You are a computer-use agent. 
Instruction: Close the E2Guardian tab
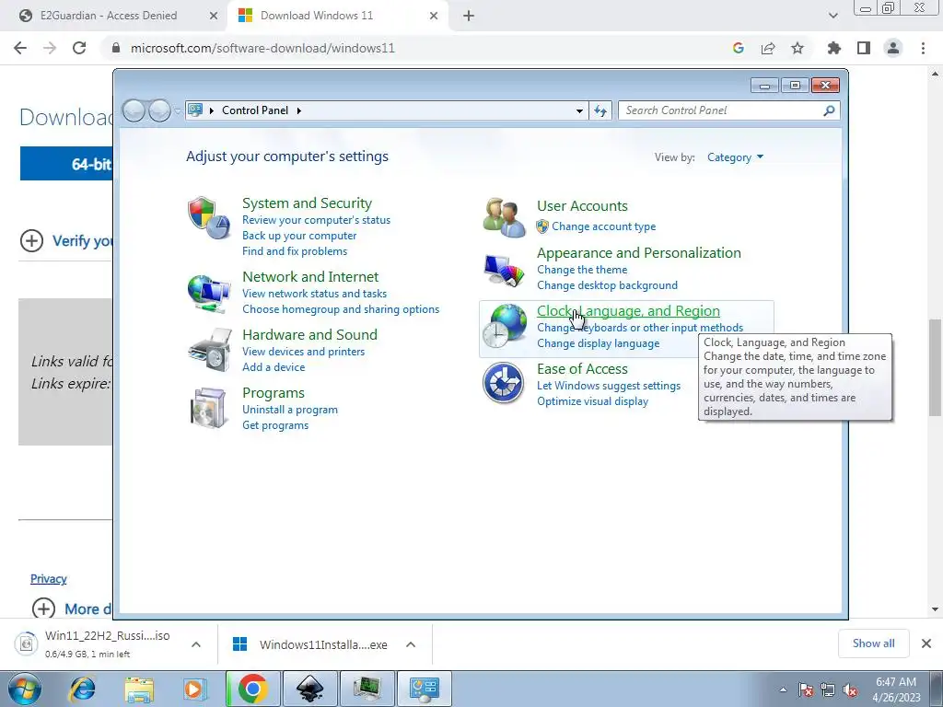pos(214,16)
